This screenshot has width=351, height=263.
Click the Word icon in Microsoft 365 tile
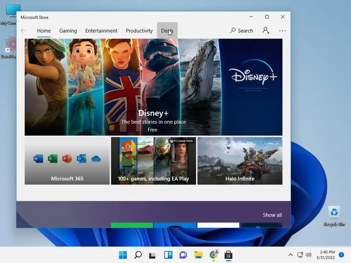[x=38, y=159]
